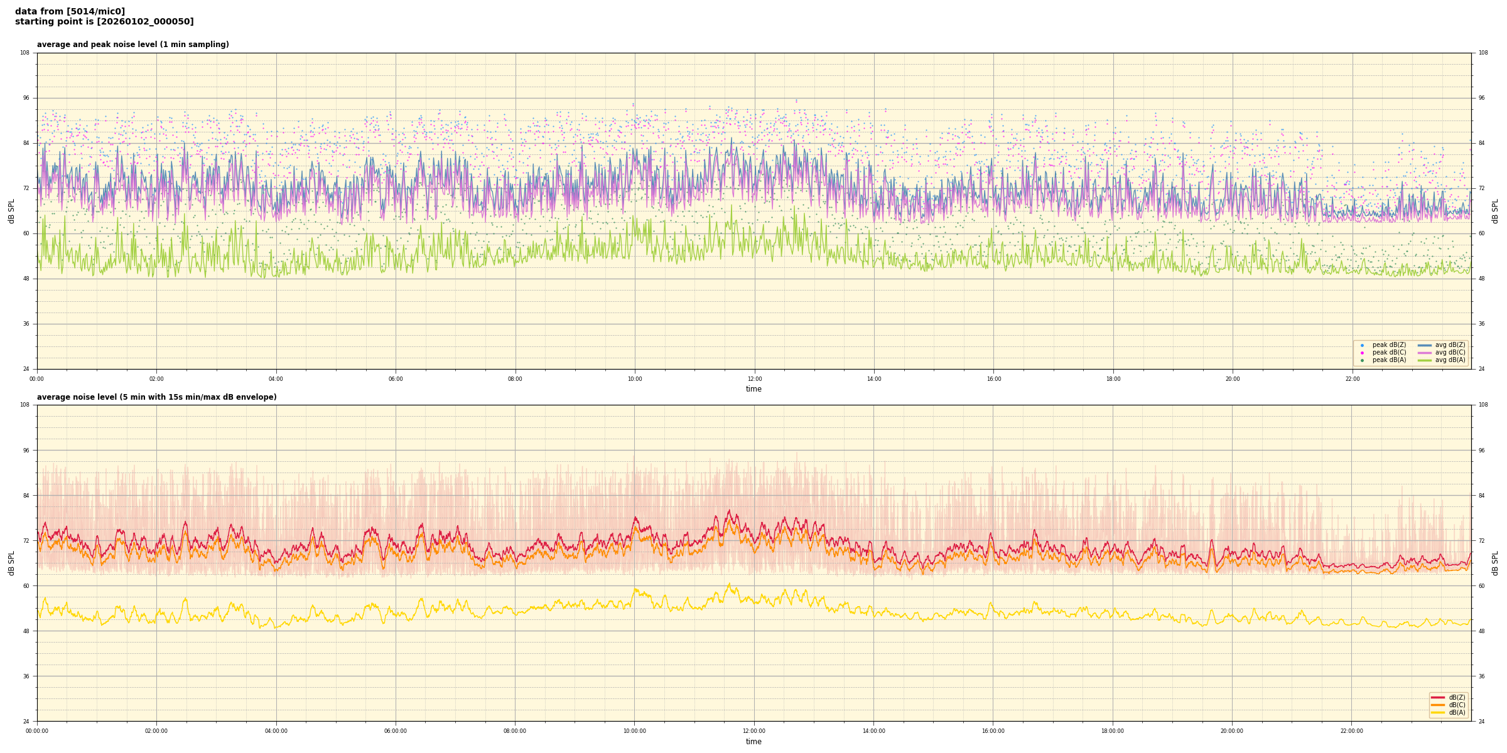Click the 06:00:00 tick on bottom chart axis

point(396,731)
